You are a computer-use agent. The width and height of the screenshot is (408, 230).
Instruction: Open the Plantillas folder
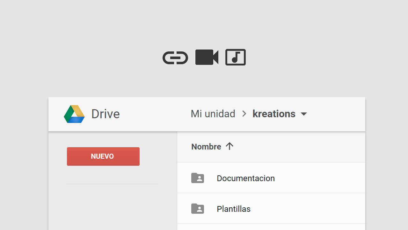tap(234, 209)
